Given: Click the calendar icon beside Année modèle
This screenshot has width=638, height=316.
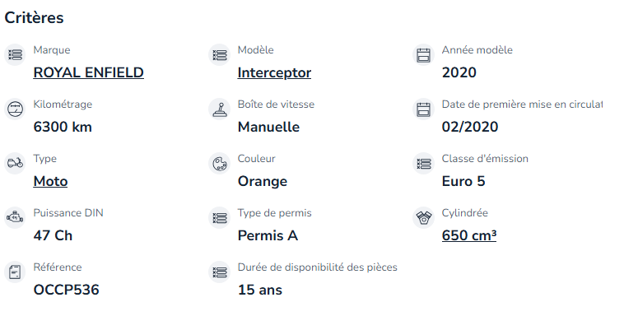Looking at the screenshot, I should click(424, 54).
